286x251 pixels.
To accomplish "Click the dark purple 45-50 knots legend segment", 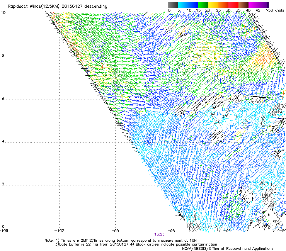I will pyautogui.click(x=264, y=5).
